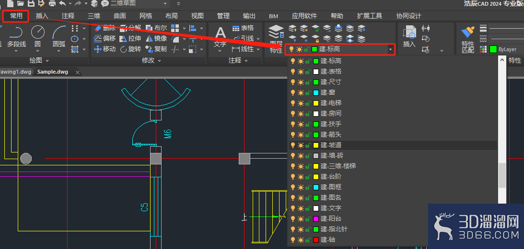This screenshot has width=524, height=249.
Task: Toggle on/off bulb for 建-台阶 layer
Action: click(x=293, y=177)
